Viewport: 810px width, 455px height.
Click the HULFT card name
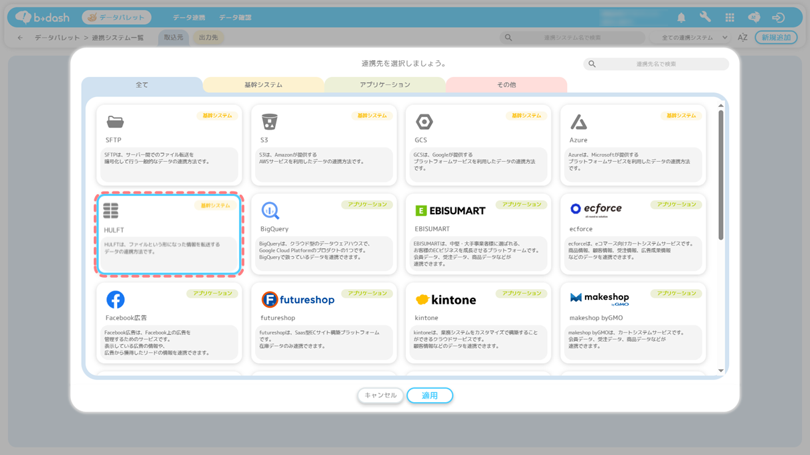(x=114, y=230)
